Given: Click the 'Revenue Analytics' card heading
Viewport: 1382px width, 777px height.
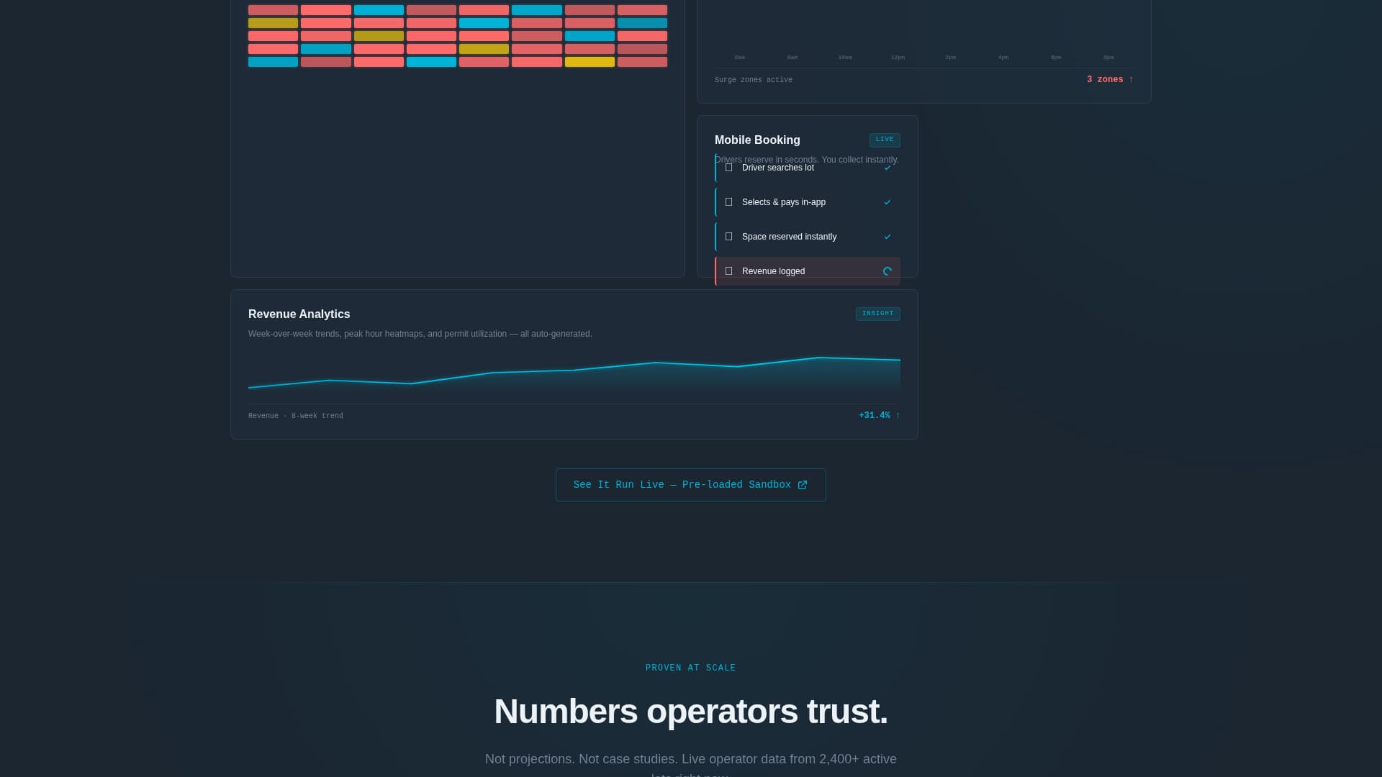Looking at the screenshot, I should coord(299,314).
